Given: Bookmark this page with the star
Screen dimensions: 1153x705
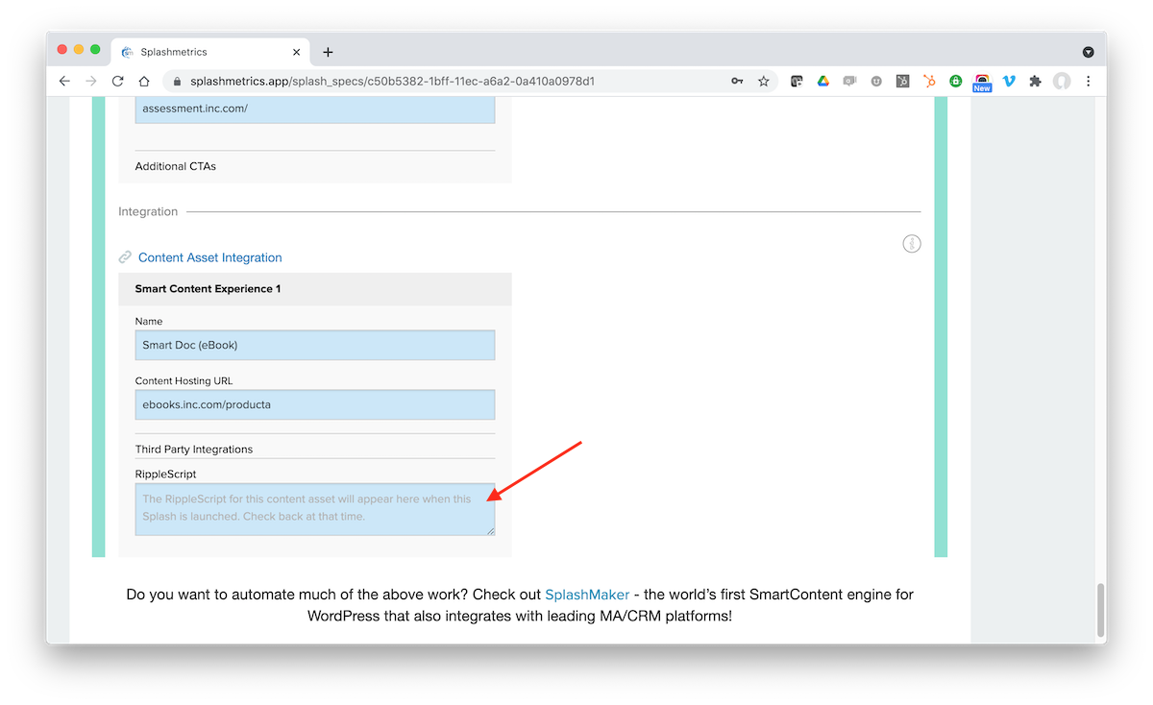Looking at the screenshot, I should click(x=764, y=82).
